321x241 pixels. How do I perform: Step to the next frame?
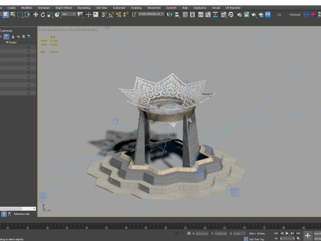(292, 234)
